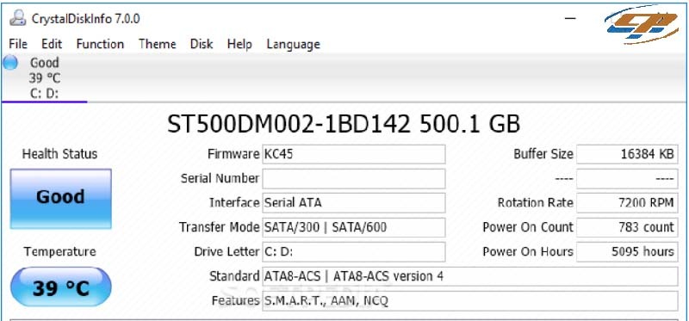Click the CrystalDiskInfo app icon in title bar

(x=17, y=18)
